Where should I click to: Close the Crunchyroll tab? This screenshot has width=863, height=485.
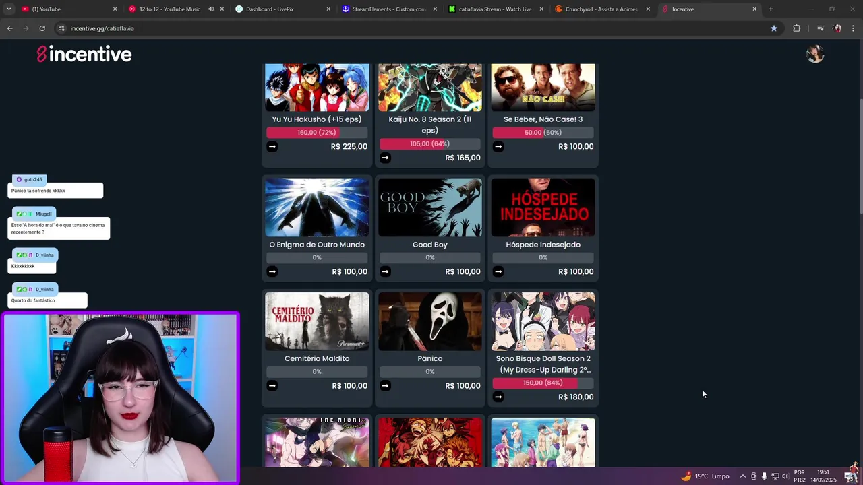click(x=648, y=9)
